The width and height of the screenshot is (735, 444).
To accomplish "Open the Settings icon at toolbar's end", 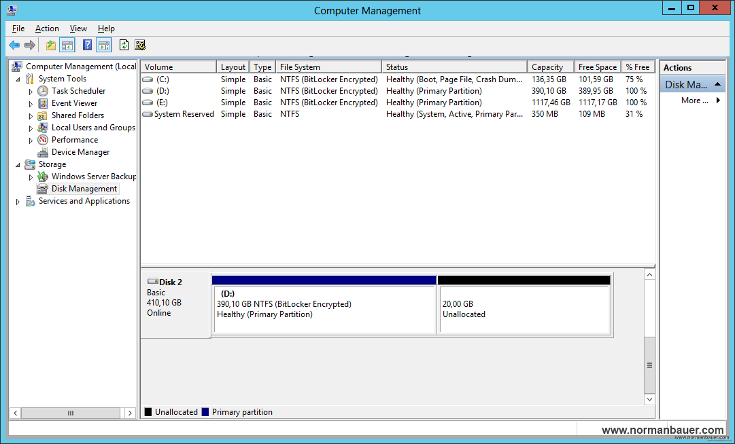I will 140,45.
